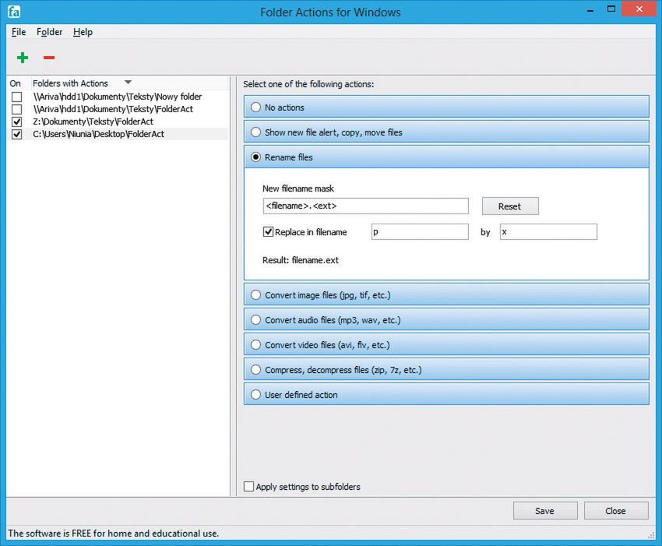Select the C:\Users\Niunia\Desktop\FolderAct row
662x546 pixels.
click(118, 134)
